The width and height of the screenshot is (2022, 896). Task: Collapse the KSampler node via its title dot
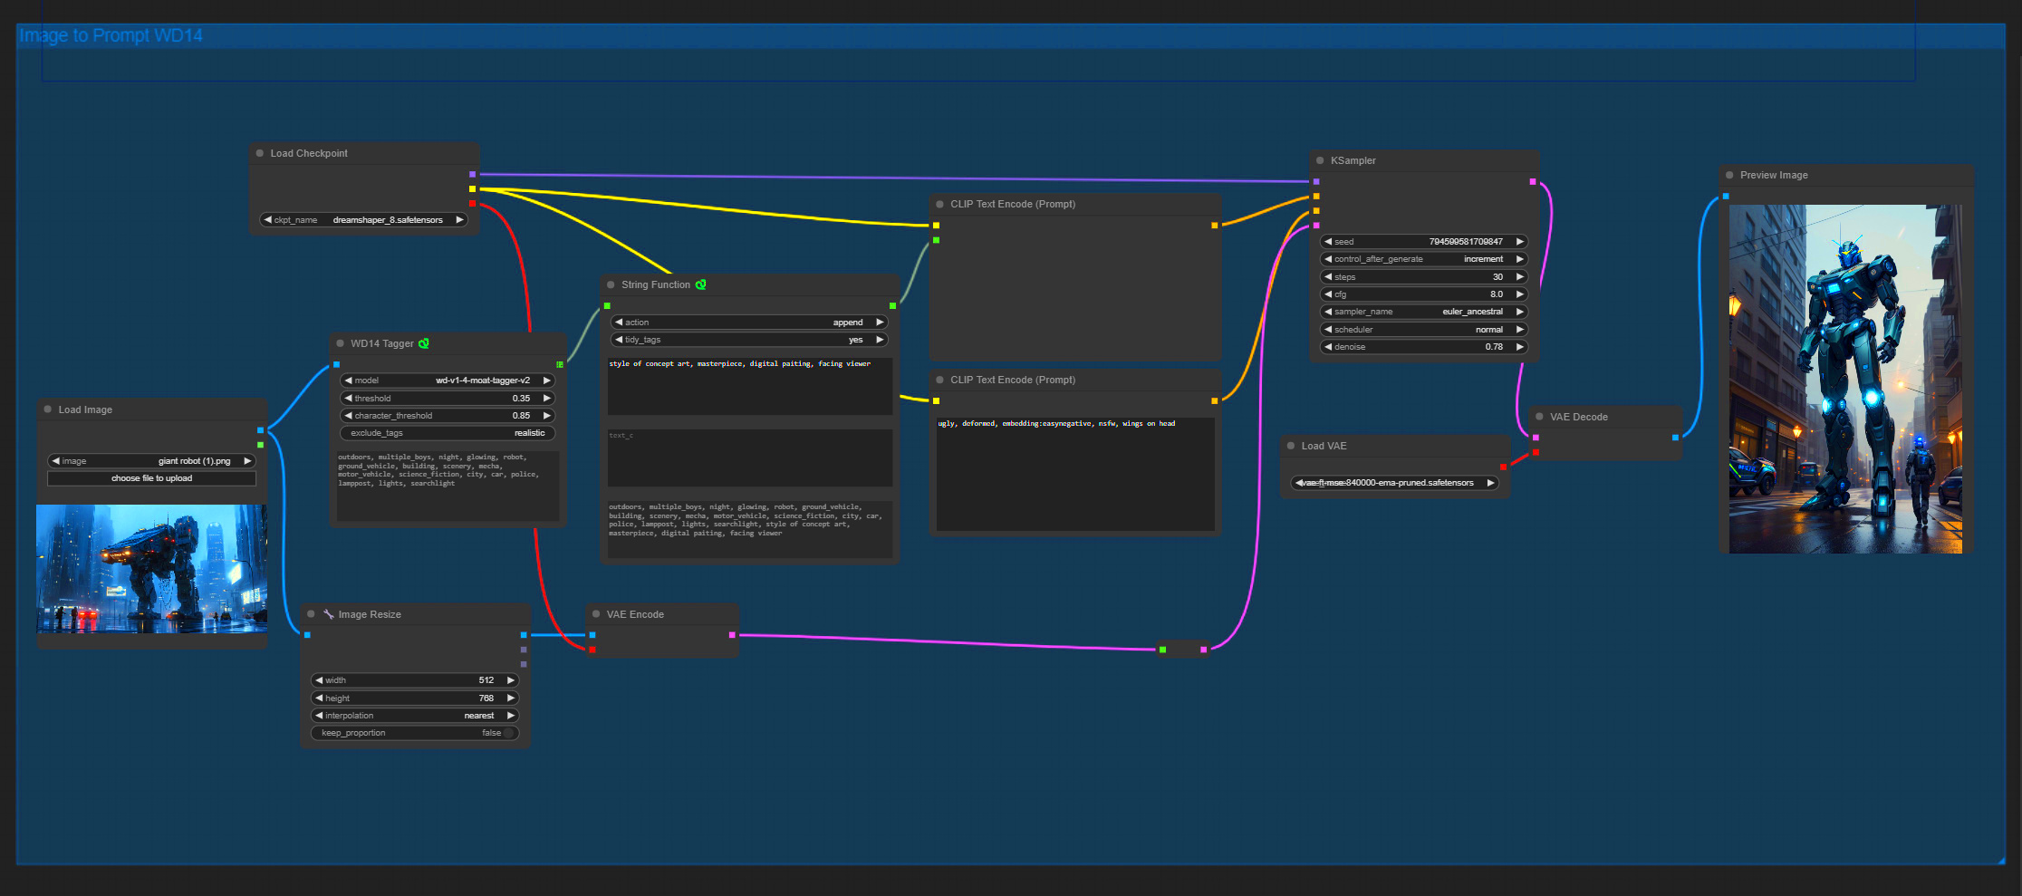tap(1320, 160)
